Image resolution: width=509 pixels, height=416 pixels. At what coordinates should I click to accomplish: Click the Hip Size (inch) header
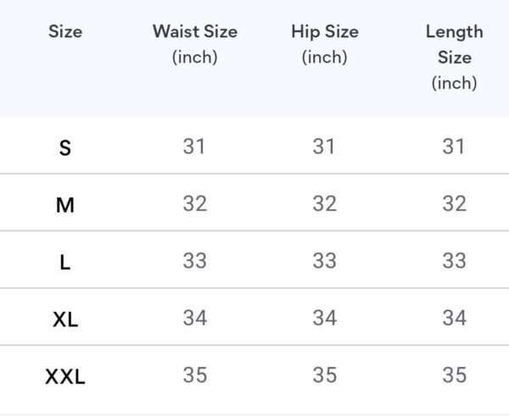coord(325,44)
